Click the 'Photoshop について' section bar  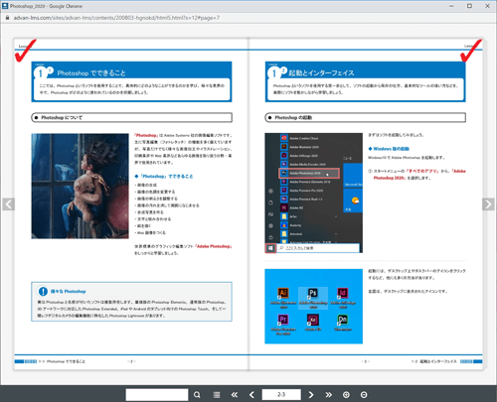(131, 117)
